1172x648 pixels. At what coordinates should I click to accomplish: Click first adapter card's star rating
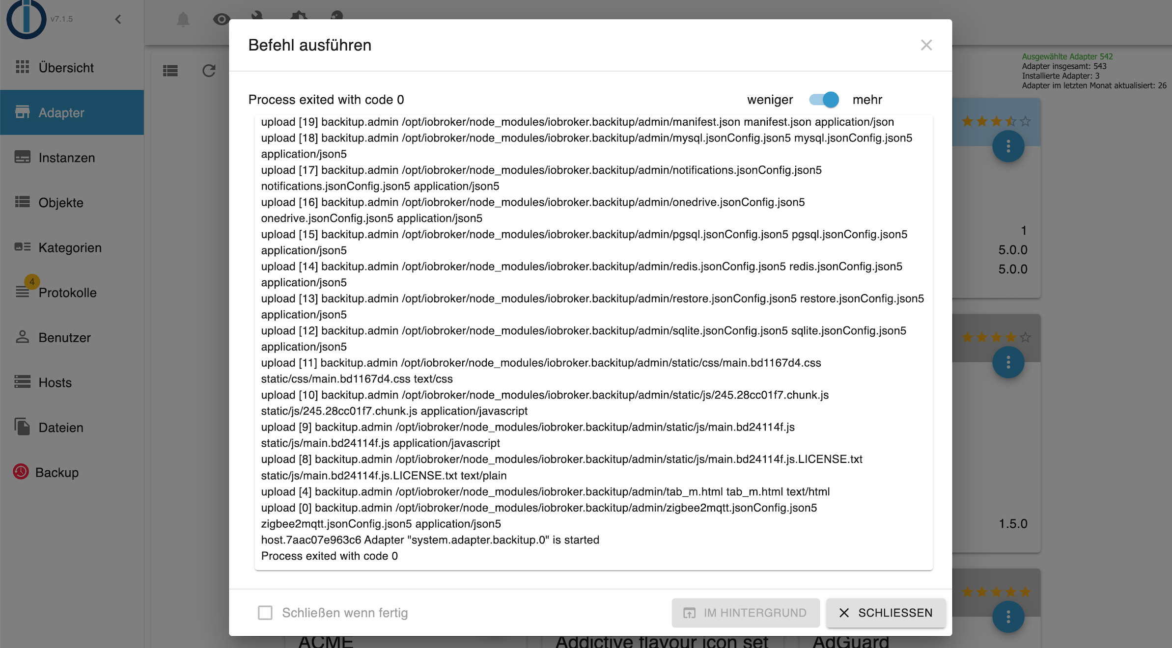996,121
